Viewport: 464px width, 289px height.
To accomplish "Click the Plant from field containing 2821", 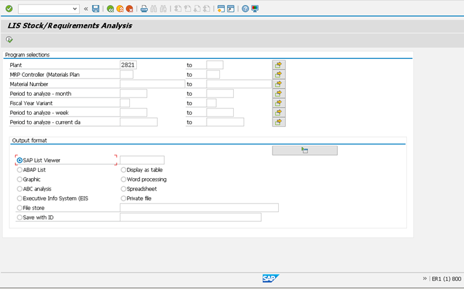I will coord(128,65).
